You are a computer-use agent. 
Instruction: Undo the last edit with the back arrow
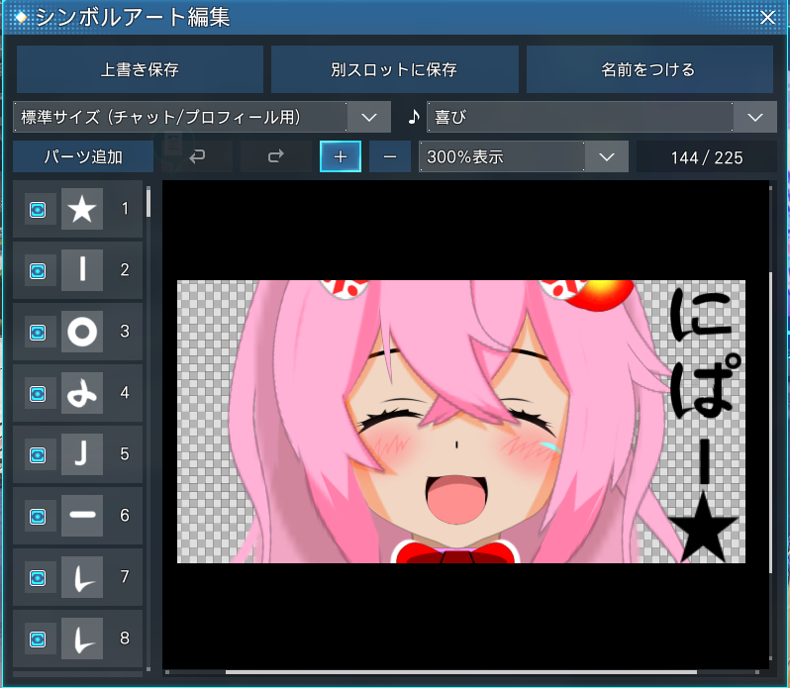coord(197,156)
